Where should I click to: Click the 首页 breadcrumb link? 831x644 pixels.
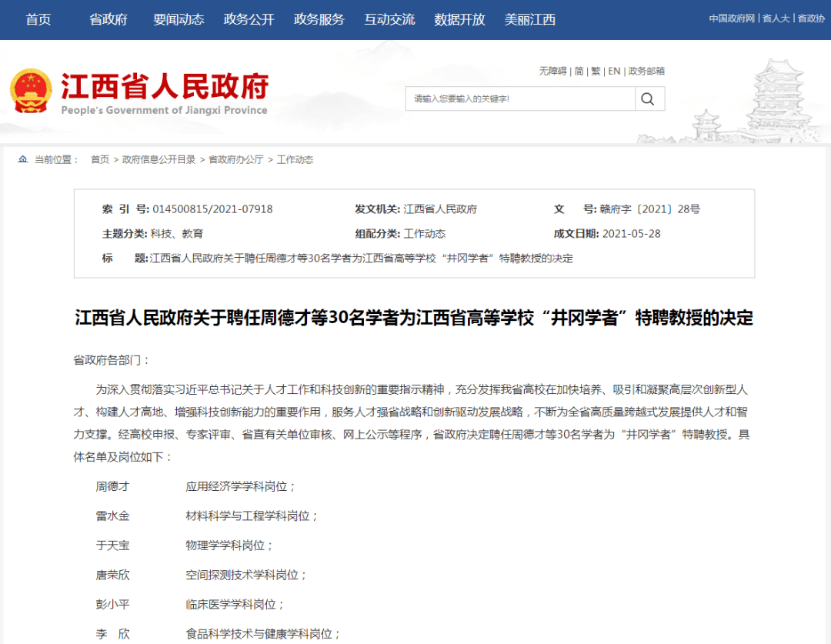click(x=100, y=159)
